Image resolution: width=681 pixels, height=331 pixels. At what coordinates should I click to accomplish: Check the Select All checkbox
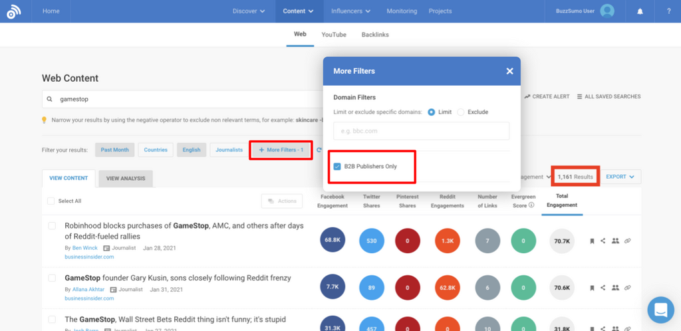[51, 201]
